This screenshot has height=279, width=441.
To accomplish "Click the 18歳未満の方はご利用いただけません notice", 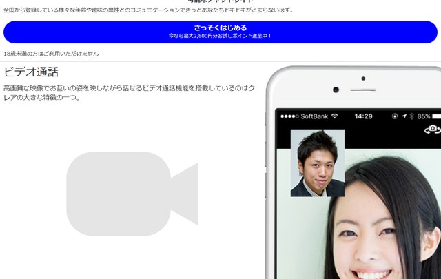I will 51,54.
